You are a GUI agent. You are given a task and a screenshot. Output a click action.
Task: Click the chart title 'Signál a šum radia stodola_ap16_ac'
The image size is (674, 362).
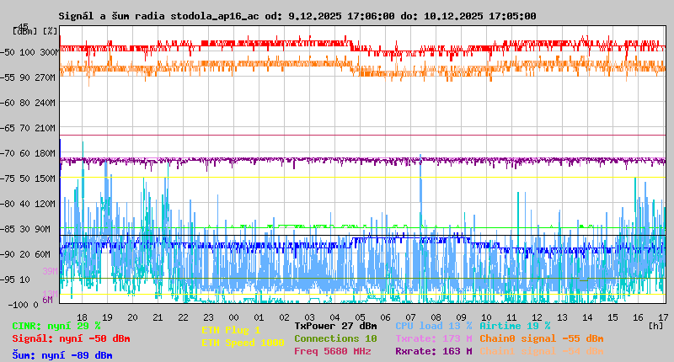[158, 16]
